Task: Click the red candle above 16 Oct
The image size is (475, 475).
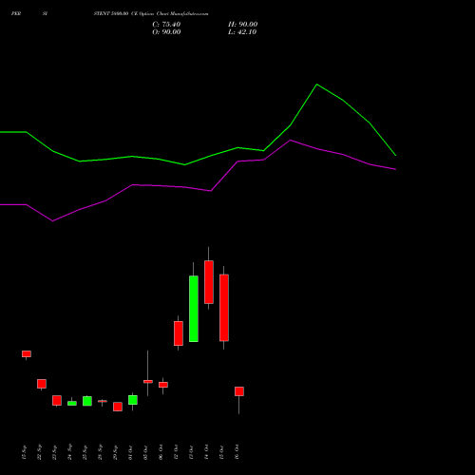Action: pos(239,391)
